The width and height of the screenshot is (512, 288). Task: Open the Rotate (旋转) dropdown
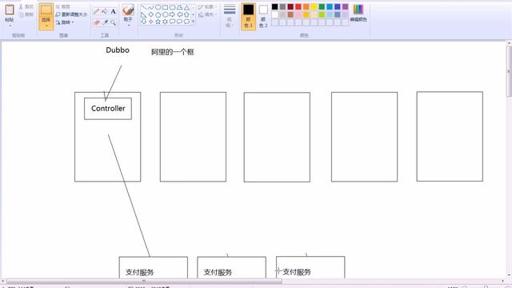coord(65,22)
